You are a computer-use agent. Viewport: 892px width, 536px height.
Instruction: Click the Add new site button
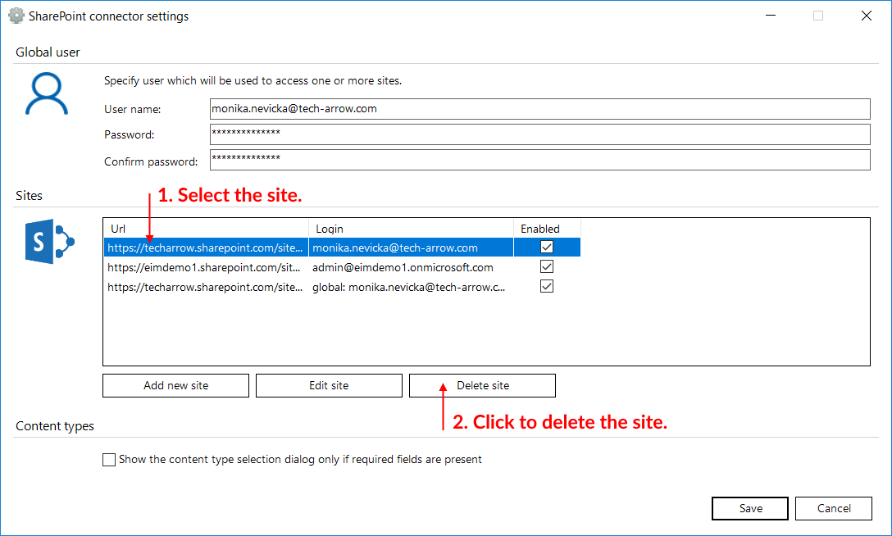[175, 385]
